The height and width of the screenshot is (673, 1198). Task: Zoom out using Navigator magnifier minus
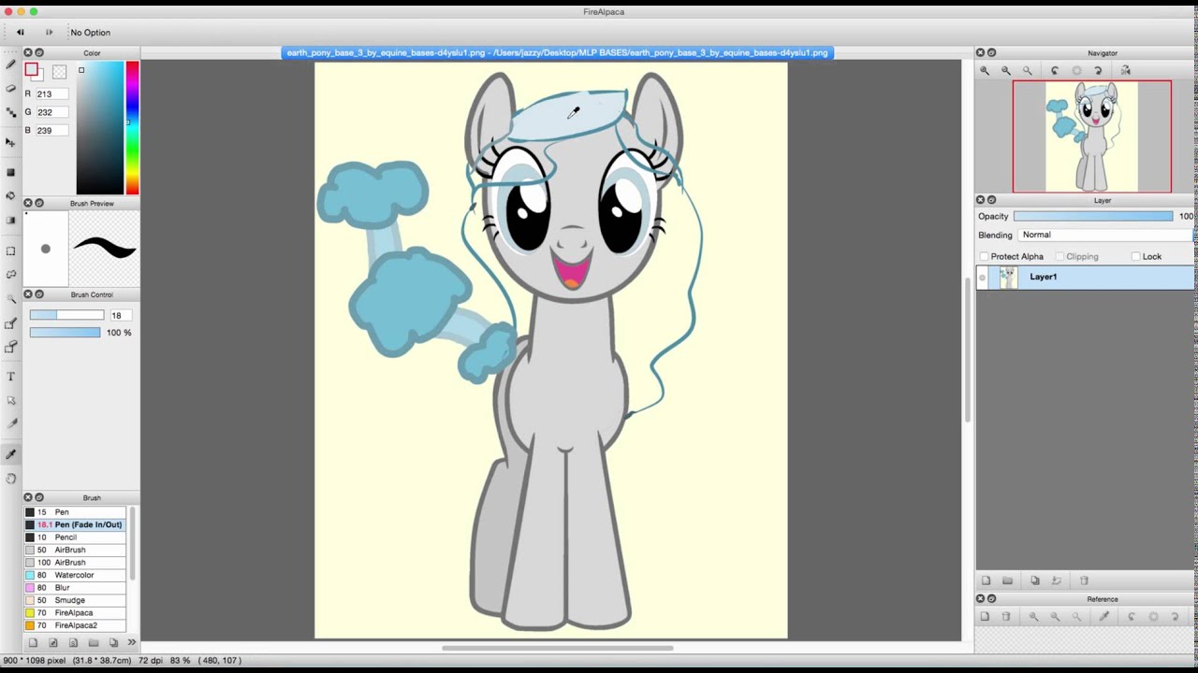1006,70
